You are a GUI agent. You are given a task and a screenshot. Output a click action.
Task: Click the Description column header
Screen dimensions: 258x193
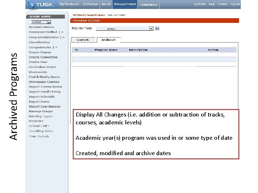click(138, 50)
